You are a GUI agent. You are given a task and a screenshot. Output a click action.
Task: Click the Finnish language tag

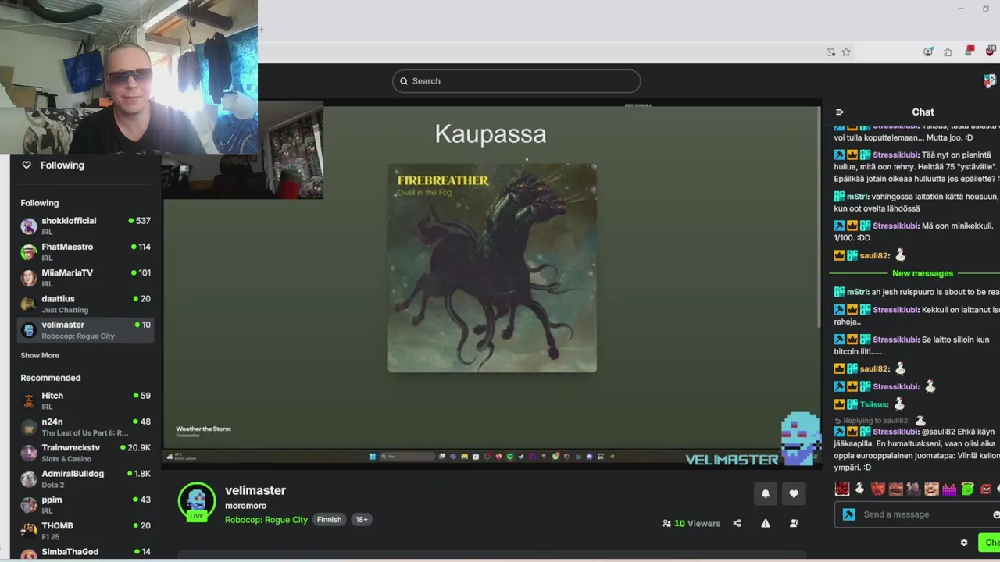(329, 520)
